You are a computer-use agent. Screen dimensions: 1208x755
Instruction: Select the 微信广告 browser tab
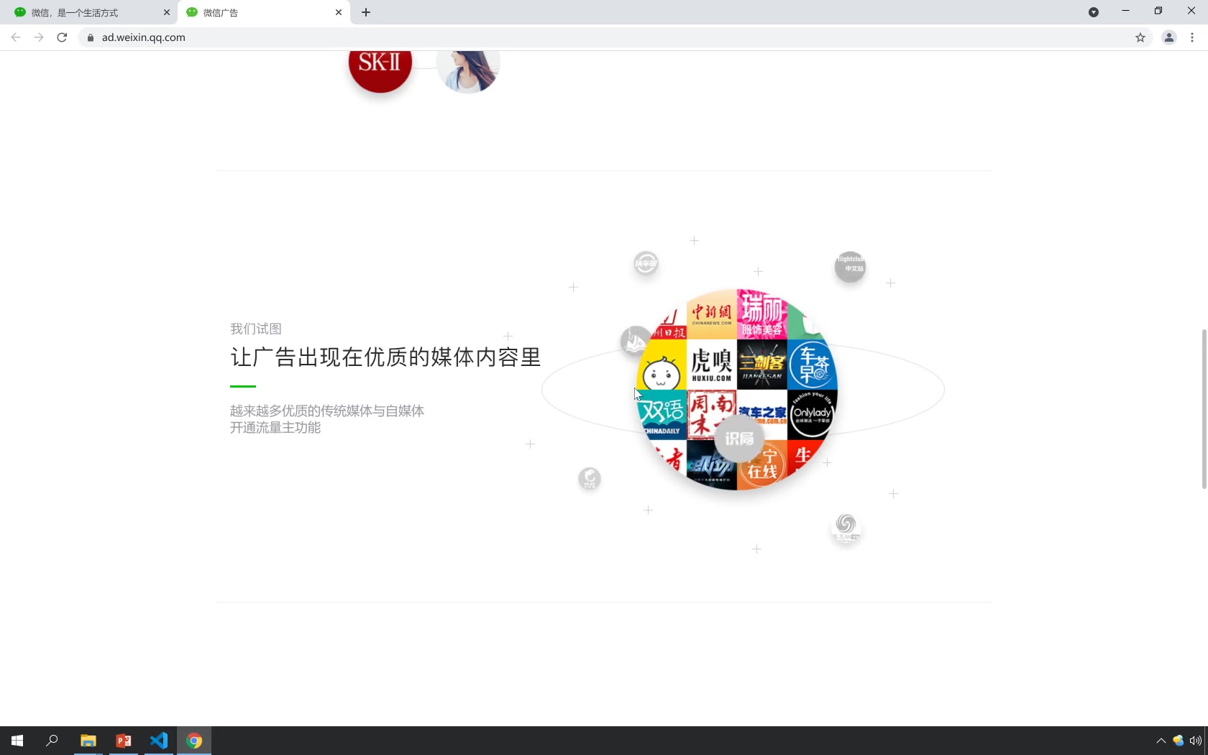[263, 12]
